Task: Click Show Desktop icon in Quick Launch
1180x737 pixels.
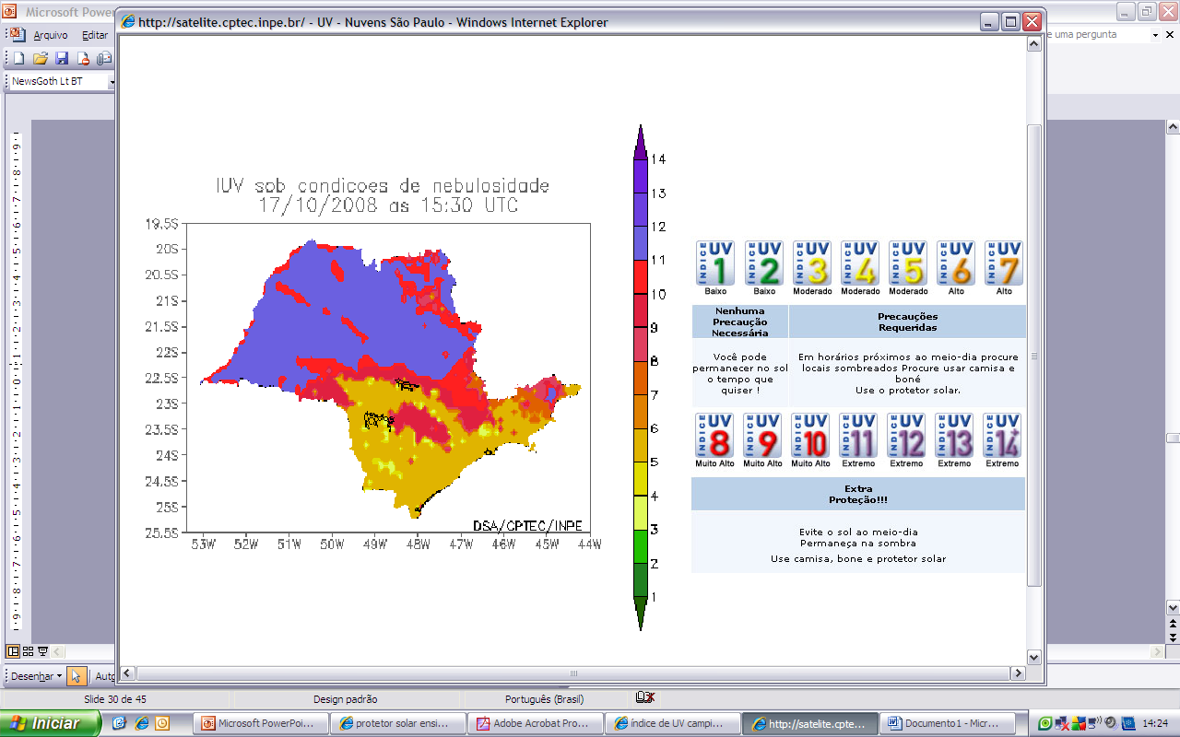Action: (119, 723)
